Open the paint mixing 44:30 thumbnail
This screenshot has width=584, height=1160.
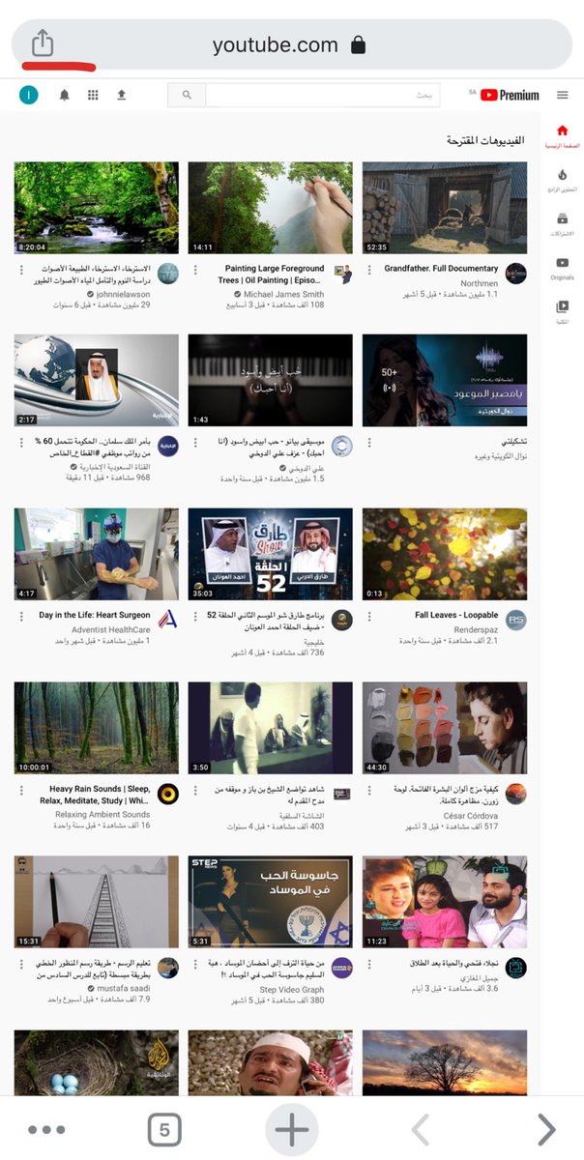tap(445, 729)
